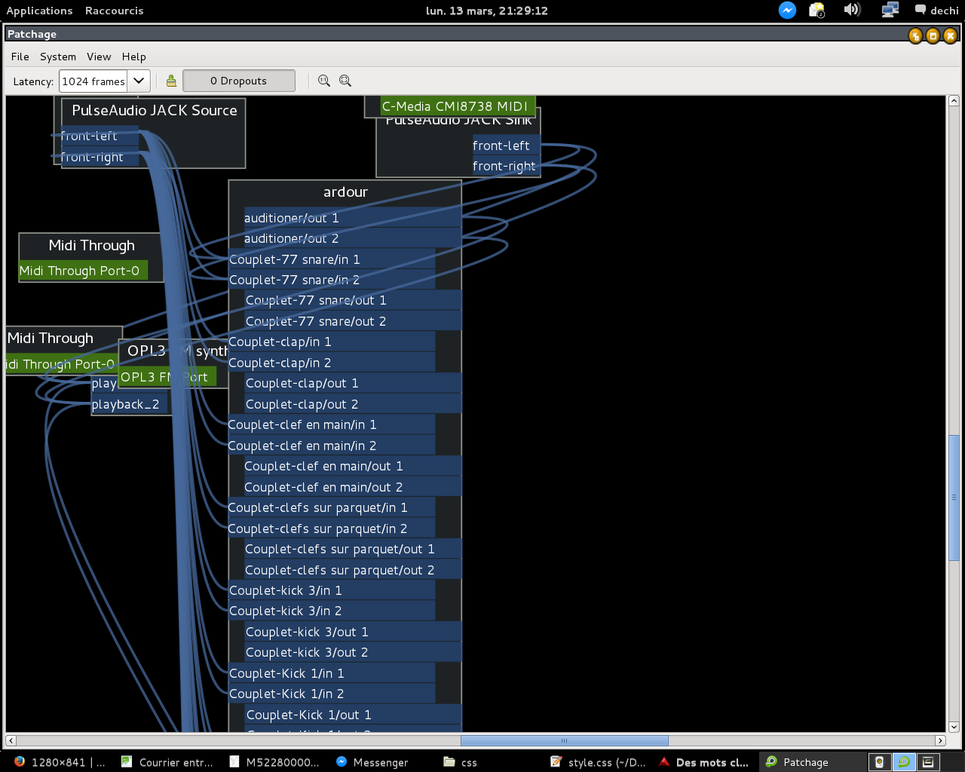Select PulseAudio JACK Sink front-left port
Image resolution: width=965 pixels, height=772 pixels.
[x=505, y=146]
